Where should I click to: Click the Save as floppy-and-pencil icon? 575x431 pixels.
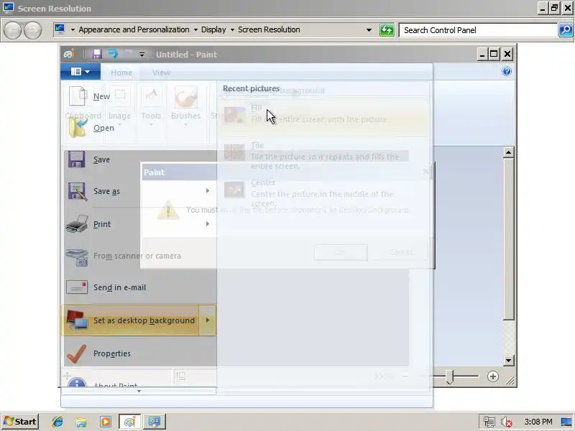78,191
